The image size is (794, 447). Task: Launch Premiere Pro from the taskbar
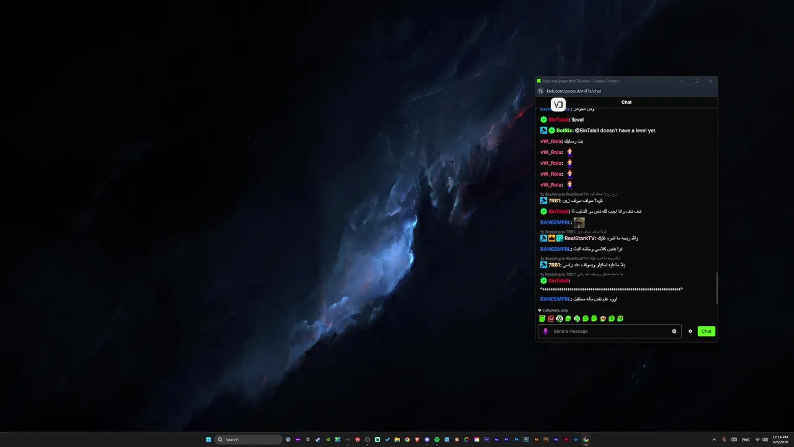tap(506, 440)
